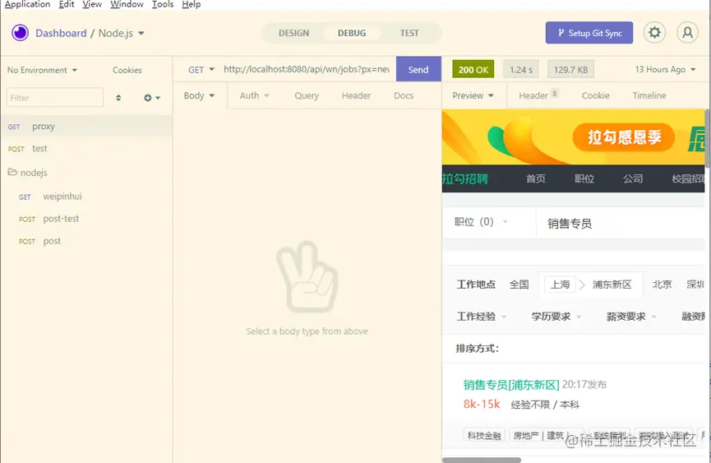Switch to the Timeline tab
Screen dimensions: 711x463
pyautogui.click(x=649, y=95)
